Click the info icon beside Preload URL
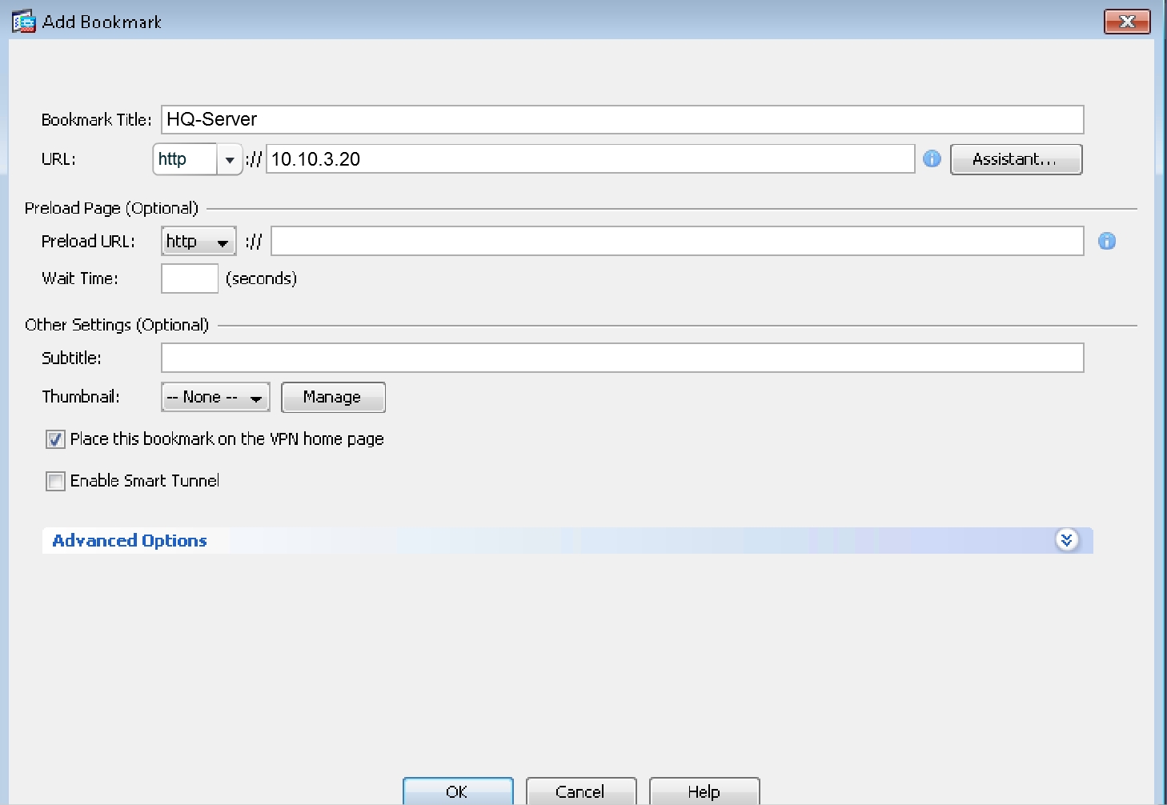 tap(1107, 241)
